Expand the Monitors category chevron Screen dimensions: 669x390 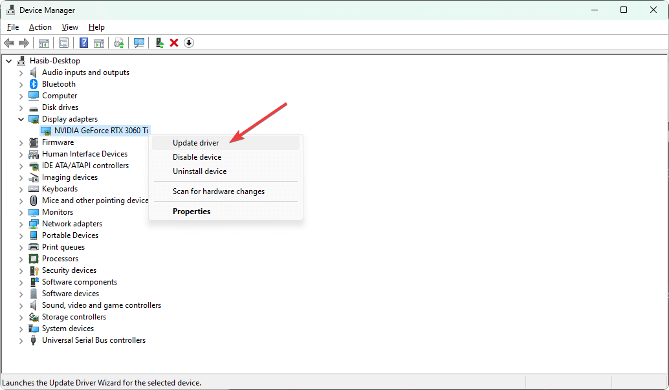21,212
